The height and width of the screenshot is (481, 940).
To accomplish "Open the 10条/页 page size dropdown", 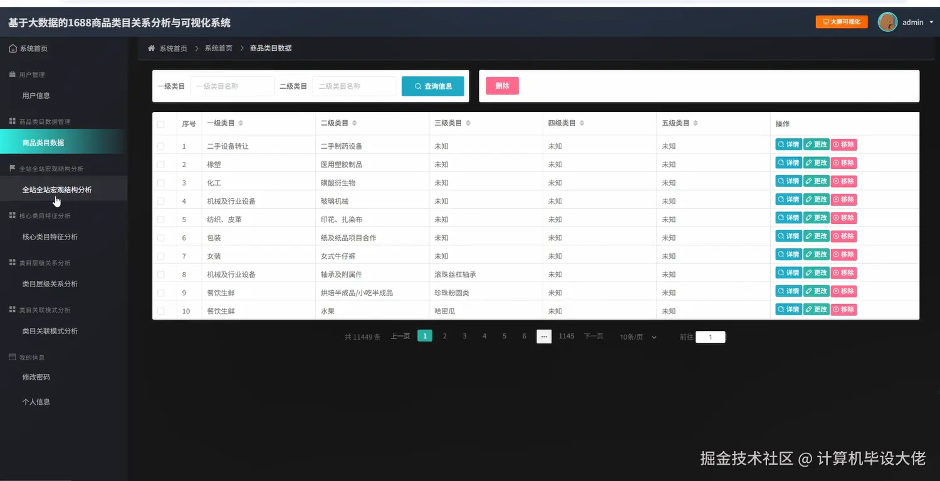I will coord(637,337).
